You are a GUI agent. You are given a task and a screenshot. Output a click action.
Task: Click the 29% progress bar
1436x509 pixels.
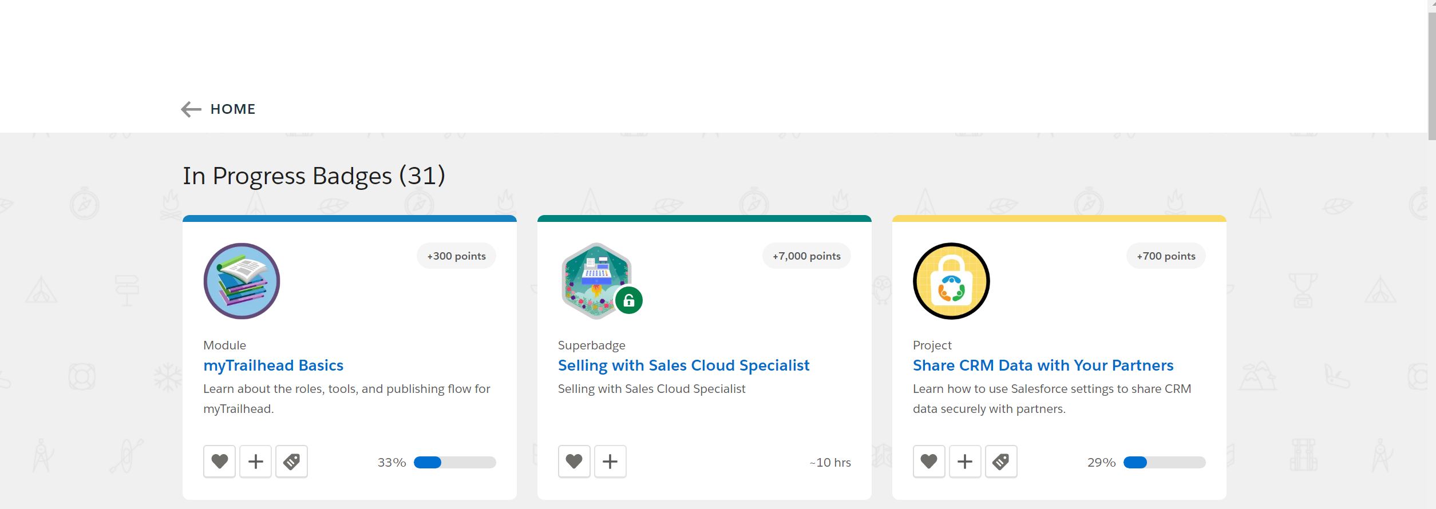coord(1164,463)
